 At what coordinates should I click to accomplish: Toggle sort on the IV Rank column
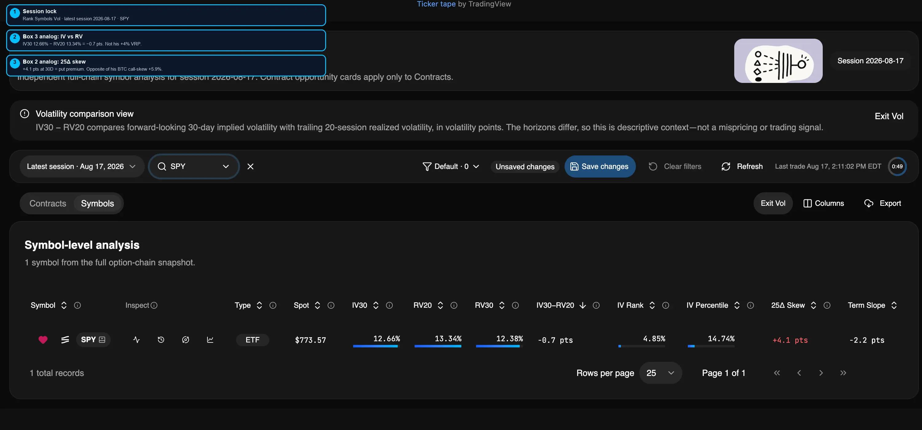pos(652,305)
